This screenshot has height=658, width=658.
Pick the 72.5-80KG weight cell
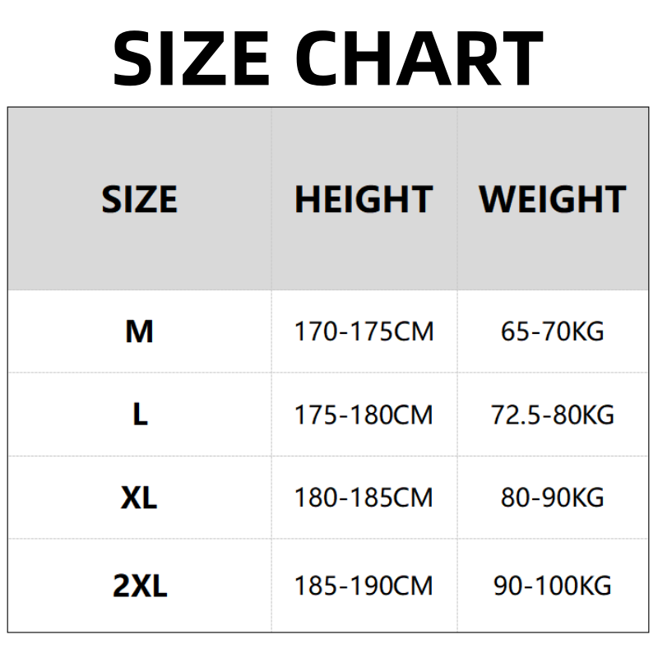553,415
